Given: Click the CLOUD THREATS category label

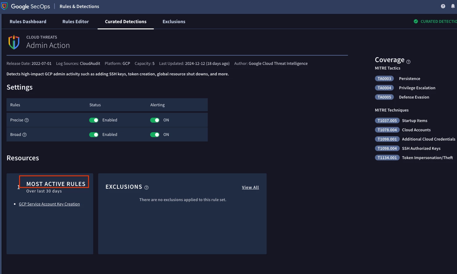Looking at the screenshot, I should 42,37.
